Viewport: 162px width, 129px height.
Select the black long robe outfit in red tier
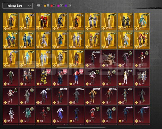(x=142, y=96)
